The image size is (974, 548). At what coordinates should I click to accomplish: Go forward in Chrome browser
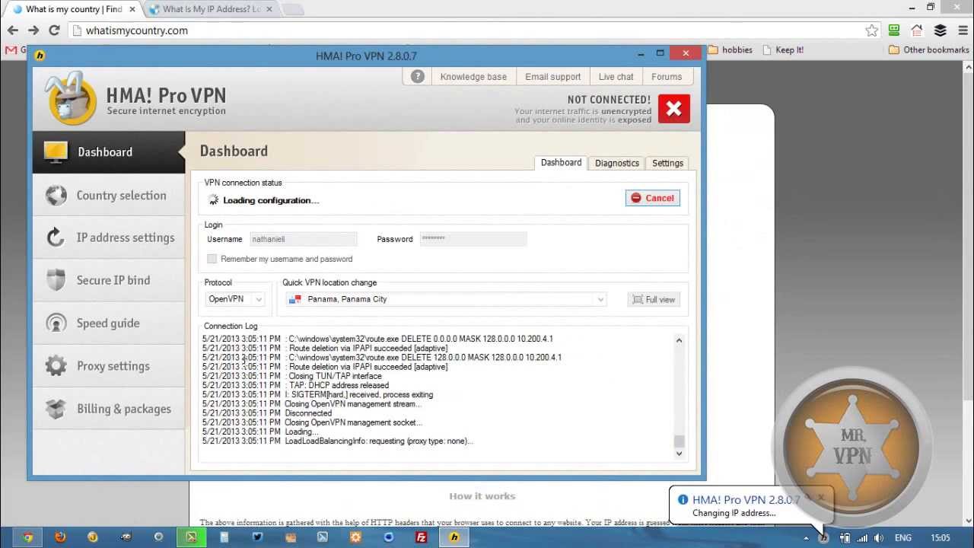(x=33, y=30)
